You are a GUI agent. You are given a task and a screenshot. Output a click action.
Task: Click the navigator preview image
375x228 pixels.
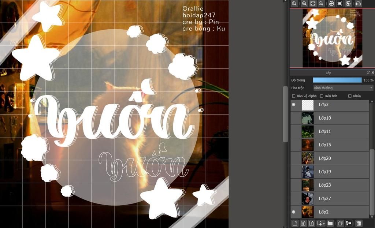pos(333,38)
